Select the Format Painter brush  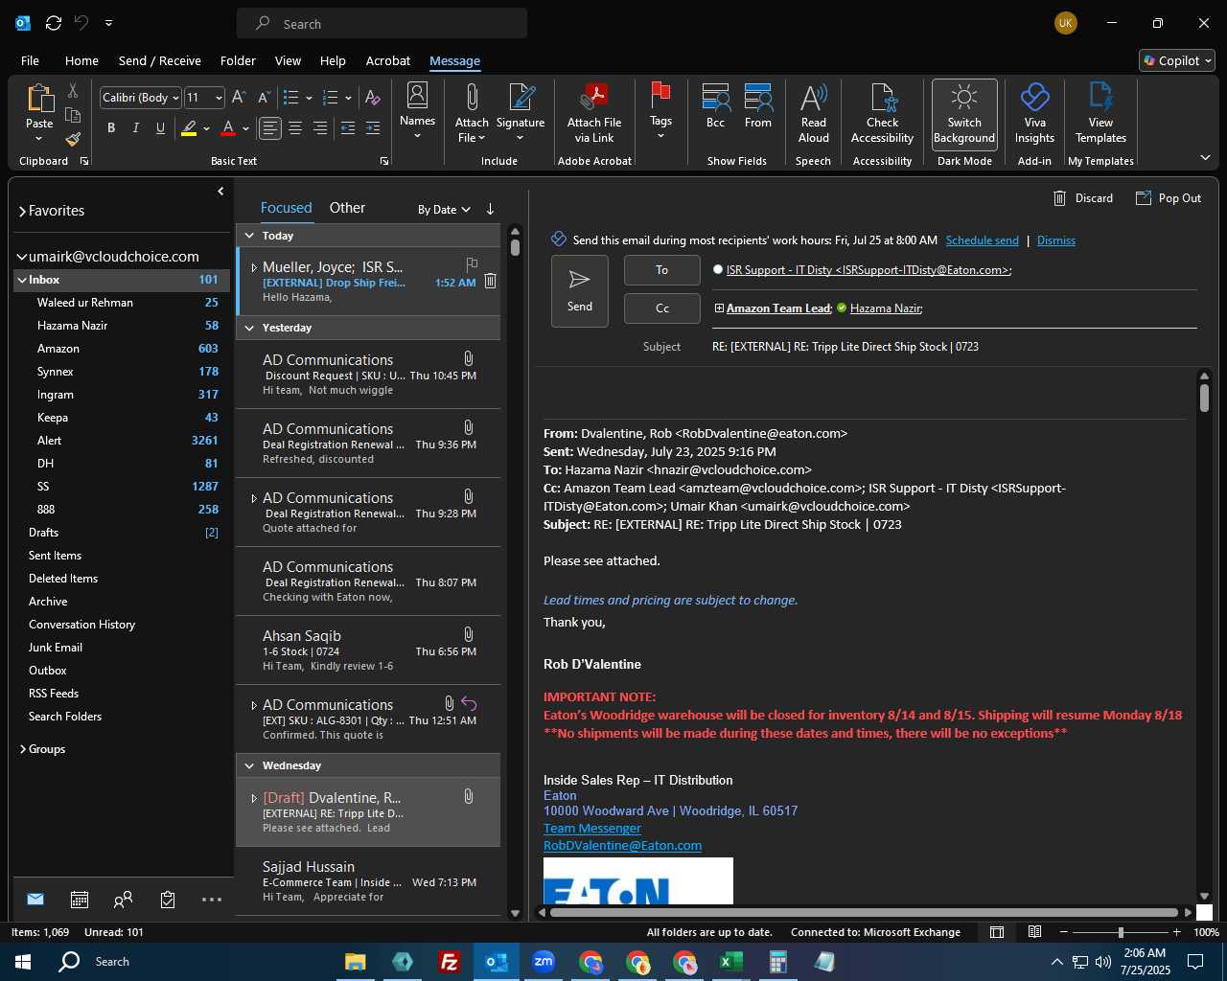(x=73, y=139)
